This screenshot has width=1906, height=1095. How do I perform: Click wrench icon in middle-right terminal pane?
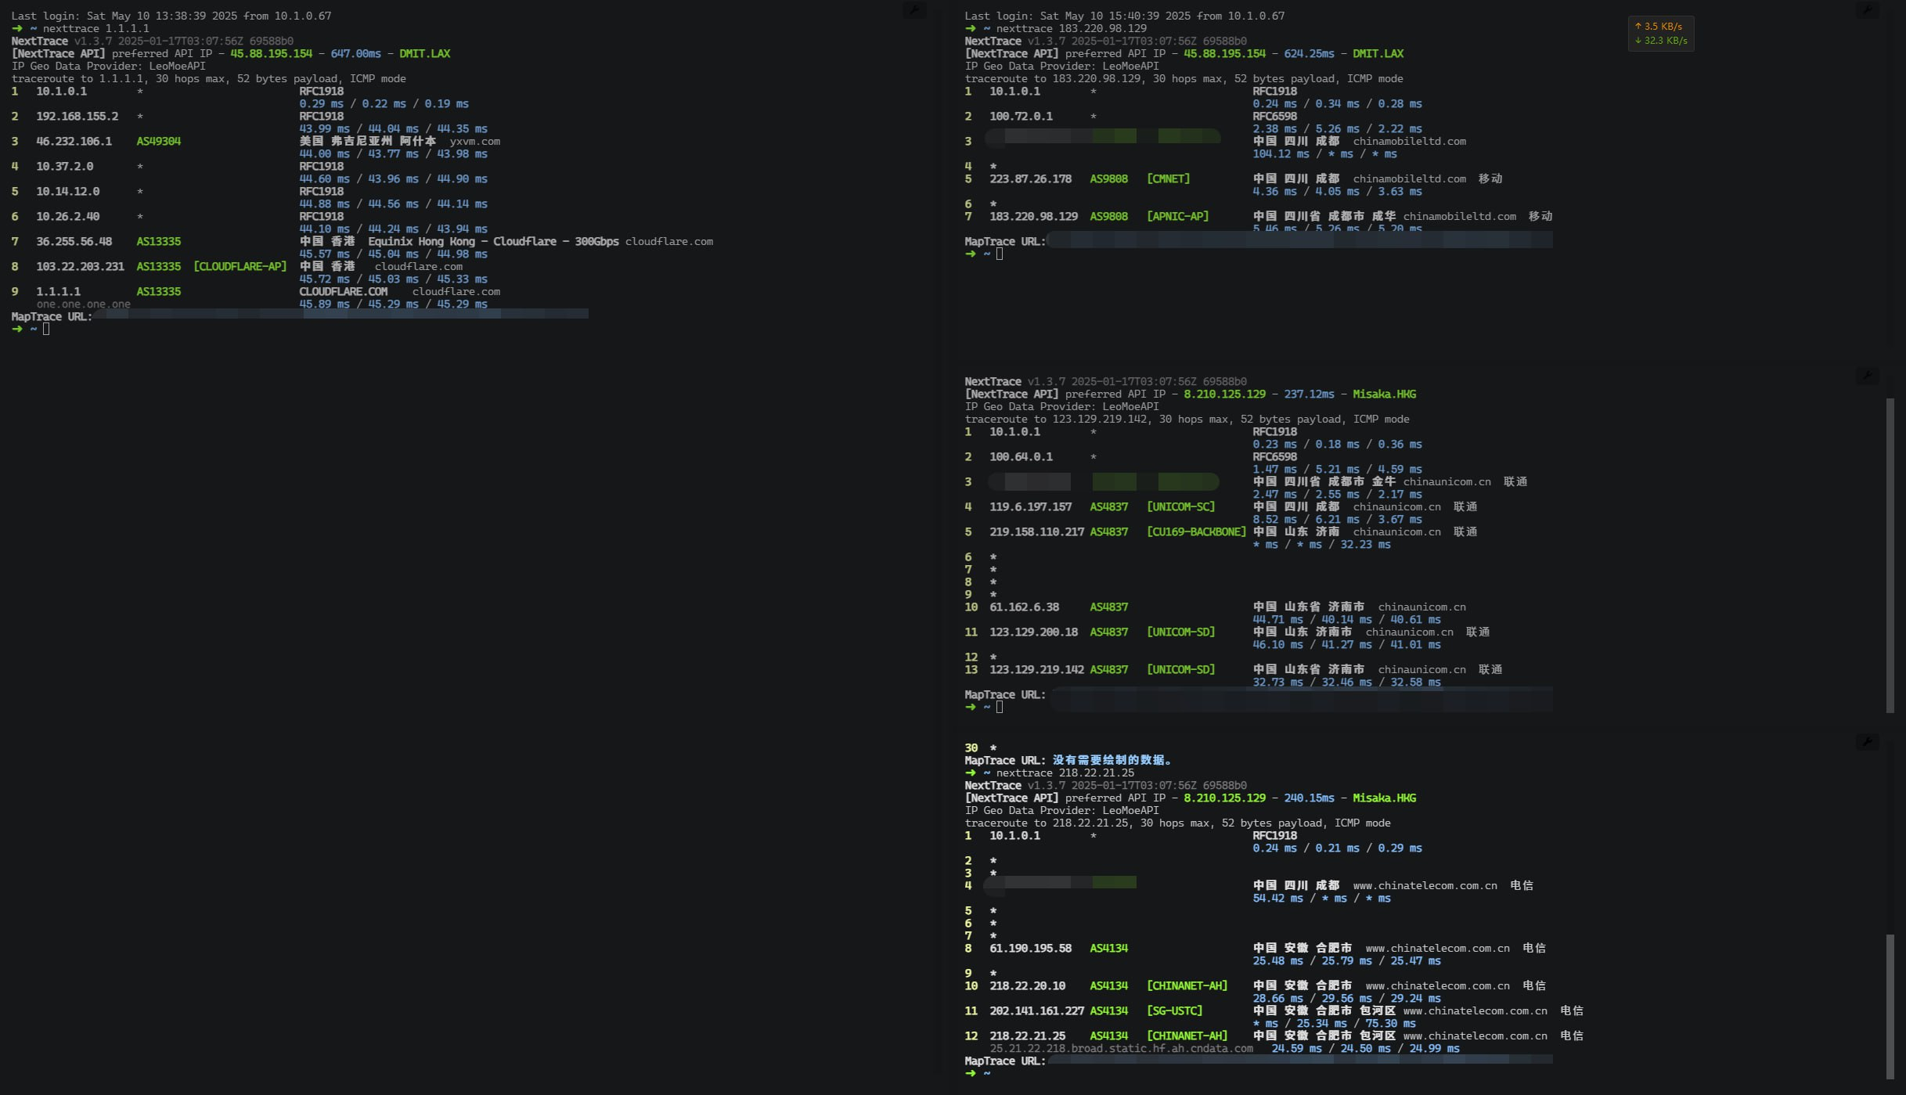1867,376
